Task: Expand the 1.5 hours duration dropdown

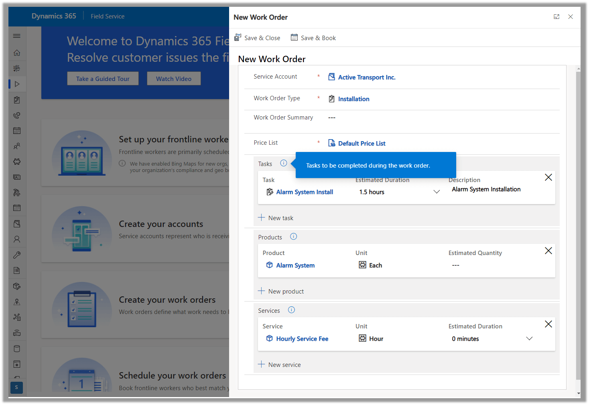Action: (x=437, y=192)
